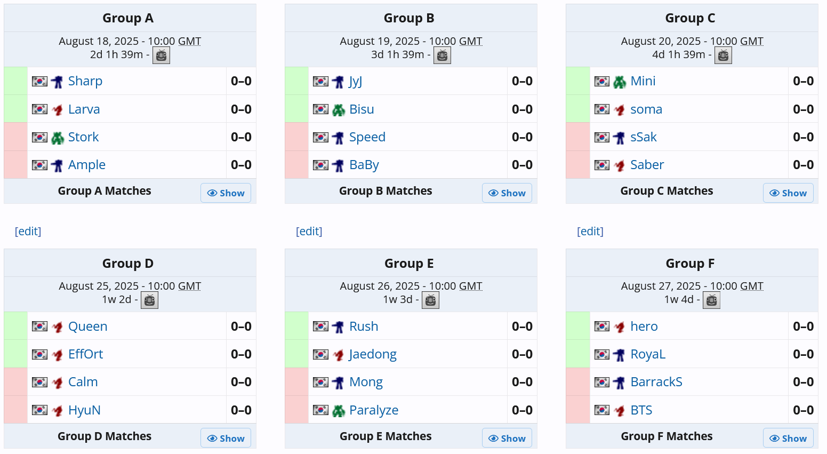Image resolution: width=827 pixels, height=454 pixels.
Task: Click the GMT abbreviation in Group B date
Action: [x=470, y=41]
